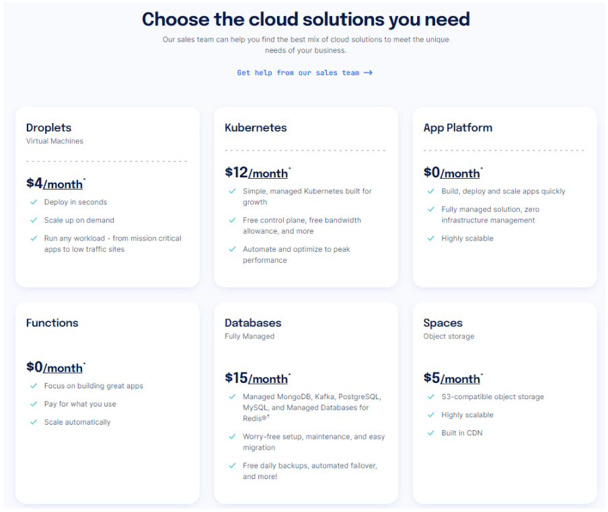608x512 pixels.
Task: Click checkmark beside 'Simple, managed Kubernetes'
Action: point(232,191)
